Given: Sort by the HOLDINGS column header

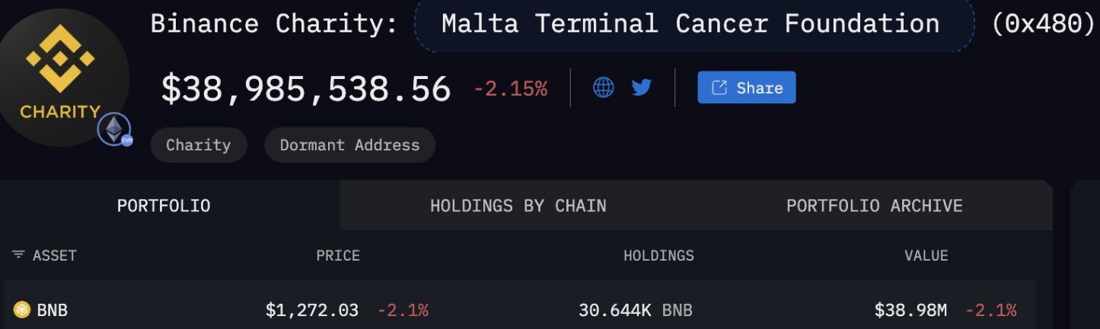Looking at the screenshot, I should [658, 256].
